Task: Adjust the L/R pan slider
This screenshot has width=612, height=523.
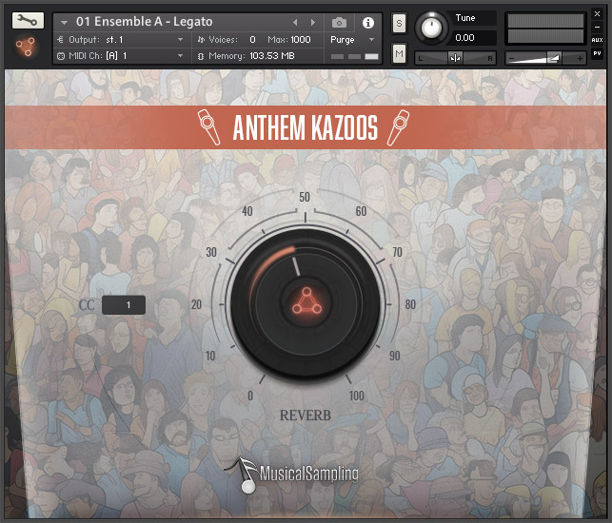Action: tap(455, 58)
